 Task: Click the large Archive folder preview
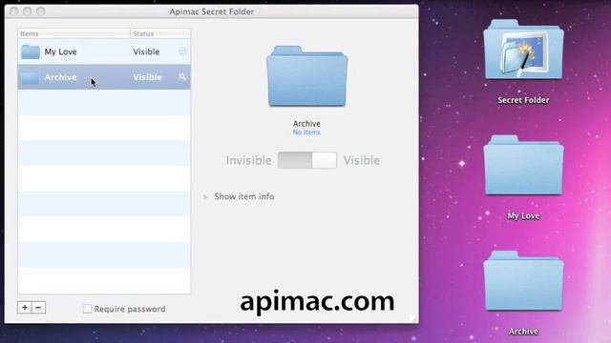[307, 76]
